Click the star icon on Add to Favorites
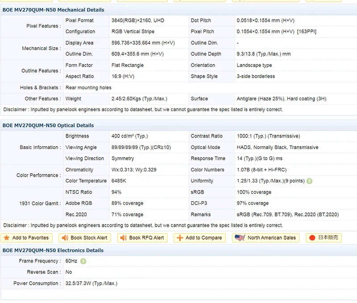Image resolution: width=357 pixels, height=303 pixels. point(7,238)
